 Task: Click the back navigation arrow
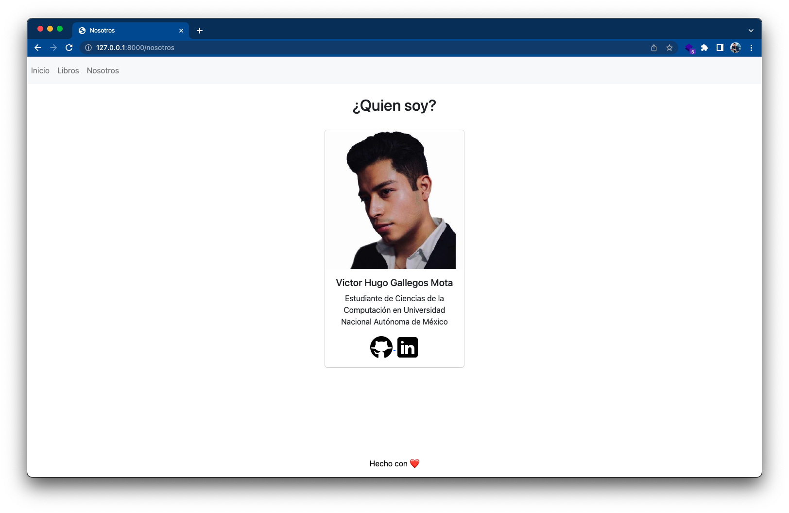(37, 48)
